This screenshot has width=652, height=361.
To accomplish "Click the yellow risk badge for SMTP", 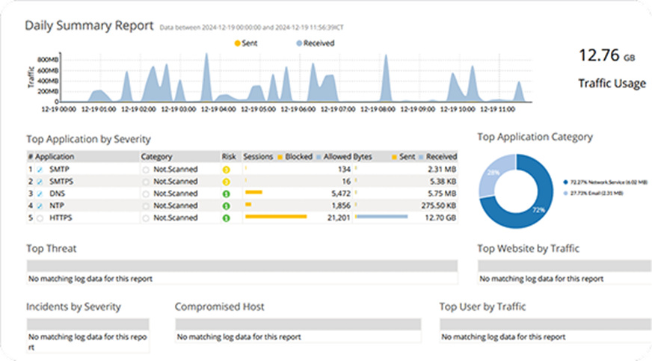I will click(x=226, y=170).
